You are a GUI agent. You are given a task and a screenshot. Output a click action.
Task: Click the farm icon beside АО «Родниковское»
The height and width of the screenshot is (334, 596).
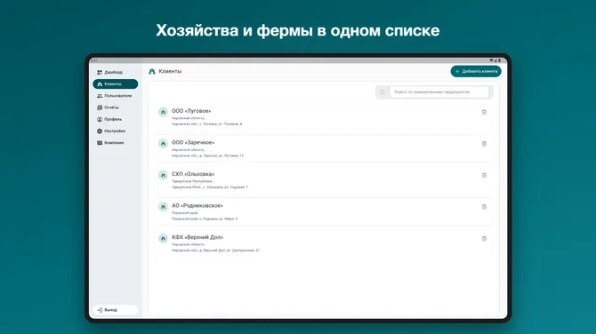[x=163, y=207]
